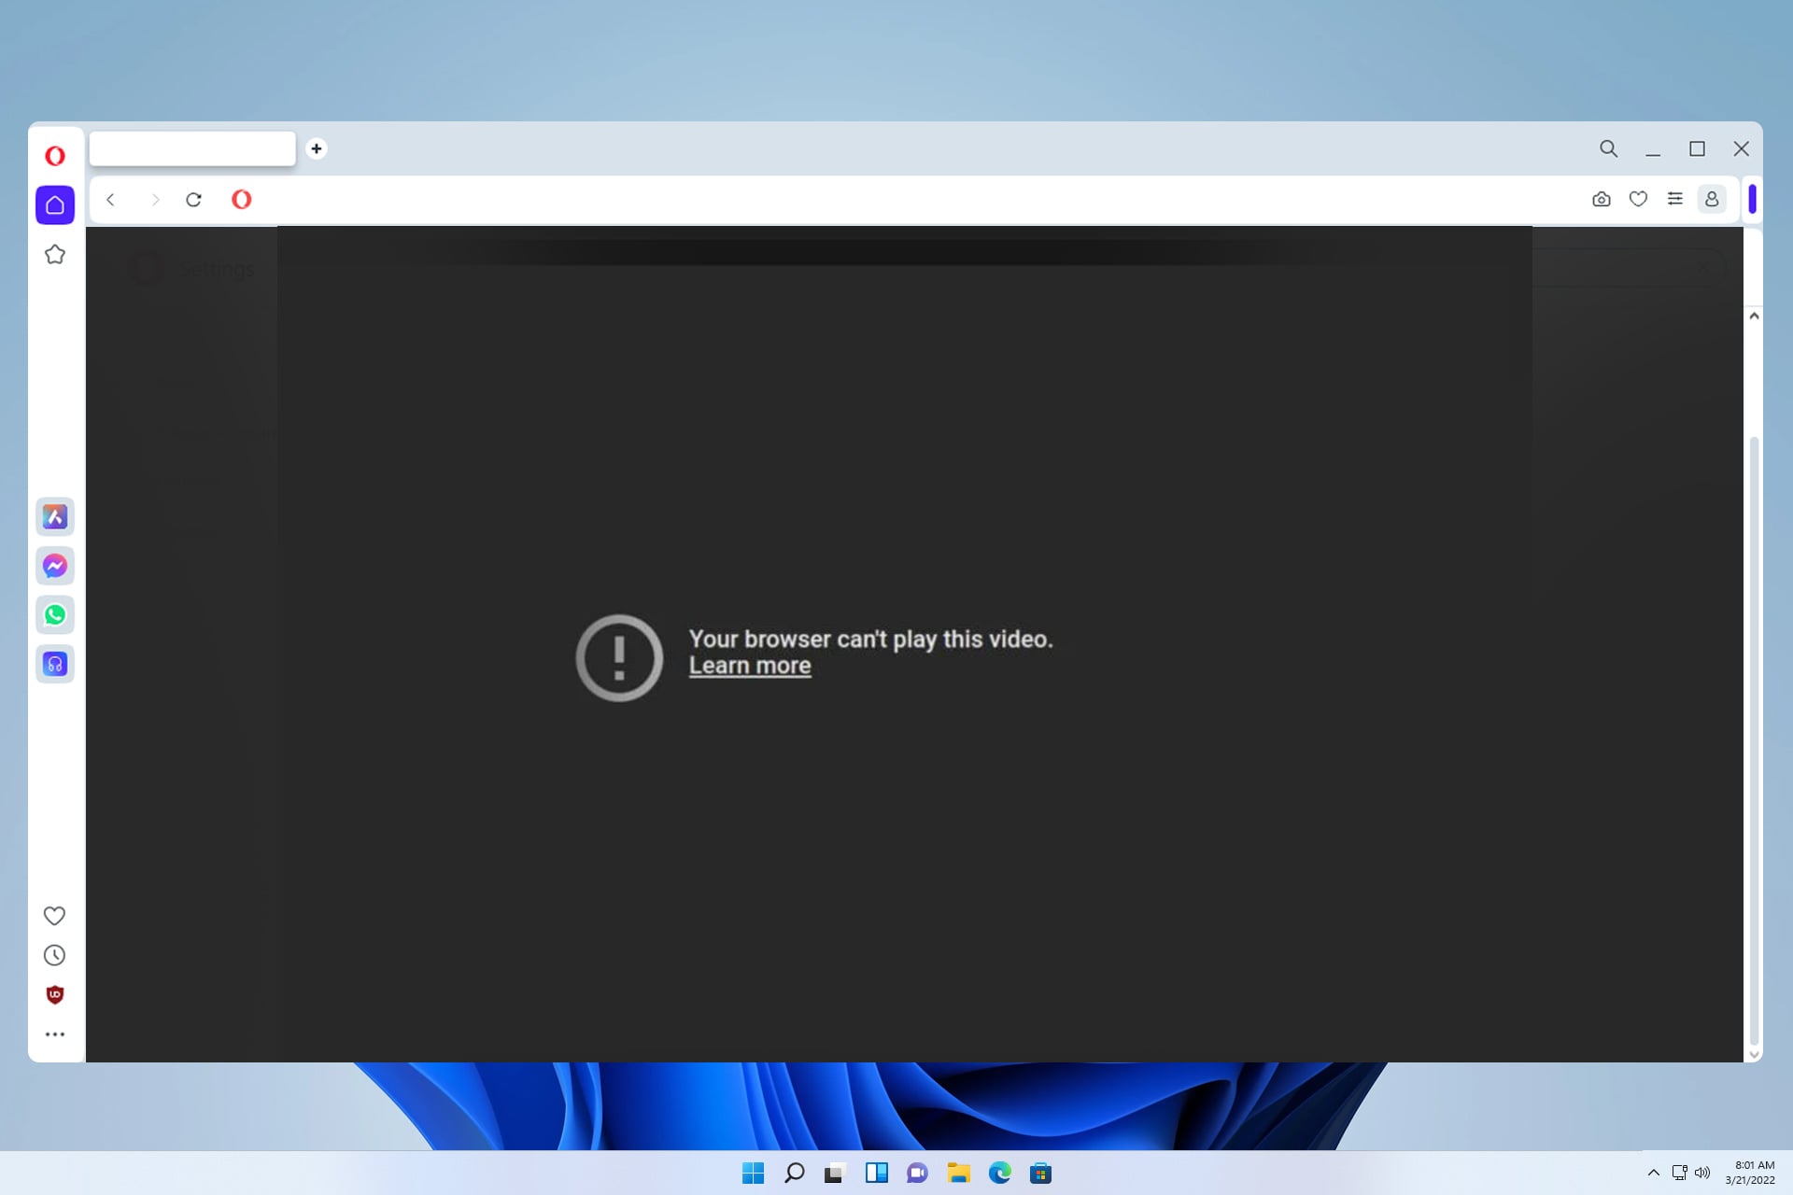The image size is (1793, 1195).
Task: Open the WhatsApp sidebar panel
Action: click(55, 615)
